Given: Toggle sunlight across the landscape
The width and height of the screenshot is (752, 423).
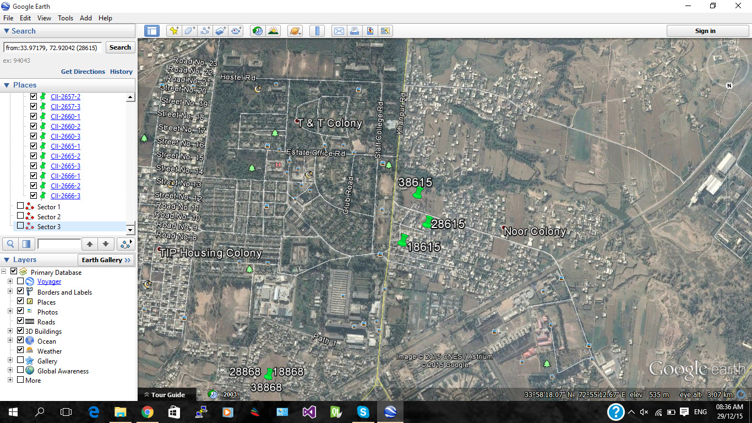Looking at the screenshot, I should pos(273,31).
